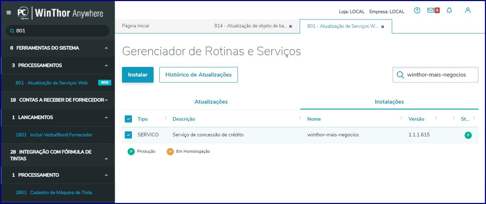Click version 1.1.1.615 cell
Image resolution: width=486 pixels, height=204 pixels.
pyautogui.click(x=419, y=135)
